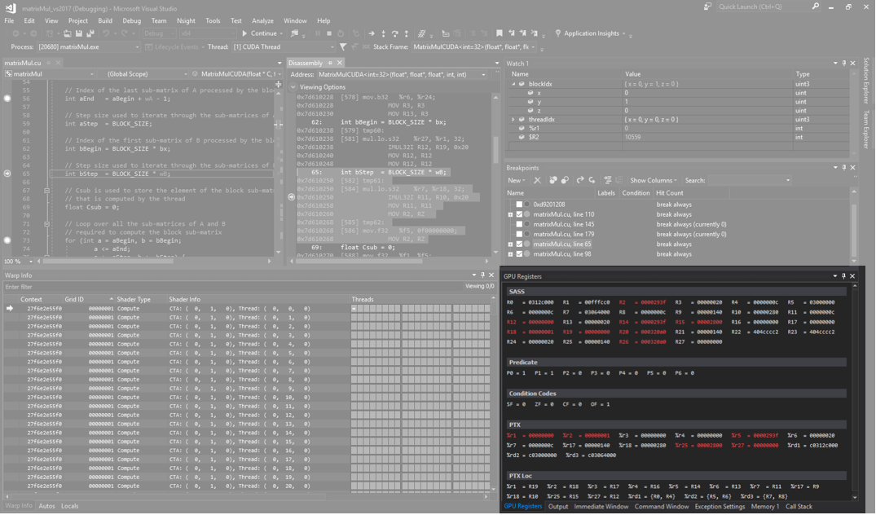The image size is (876, 515).
Task: Uncheck the matrixMul.cu line 98 breakpoint
Action: (x=519, y=254)
